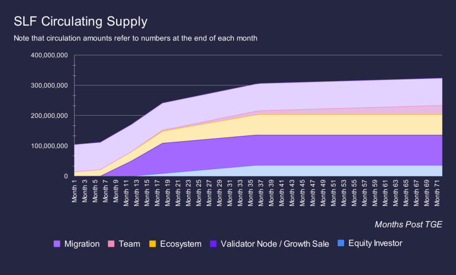Click the Equity Investor blue swatch
This screenshot has height=275, width=456.
(x=341, y=243)
